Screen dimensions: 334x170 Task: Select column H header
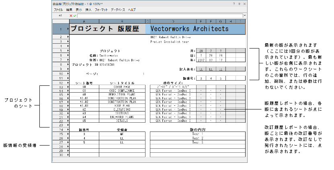click(x=231, y=21)
